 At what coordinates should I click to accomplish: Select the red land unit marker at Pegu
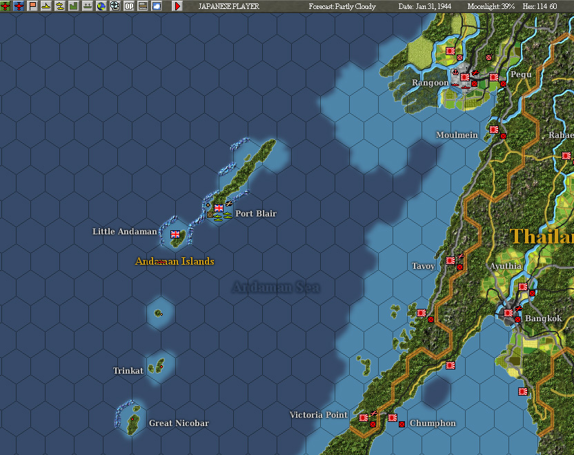504,83
